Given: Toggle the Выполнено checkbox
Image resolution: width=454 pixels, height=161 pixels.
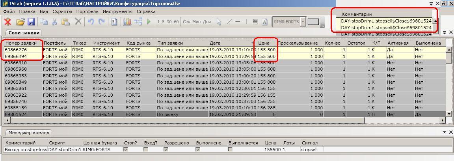Looking at the screenshot, I should (198, 150).
